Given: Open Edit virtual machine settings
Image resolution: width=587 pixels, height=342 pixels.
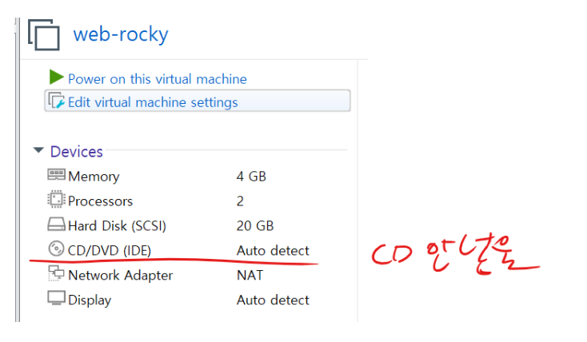Looking at the screenshot, I should pos(153,102).
